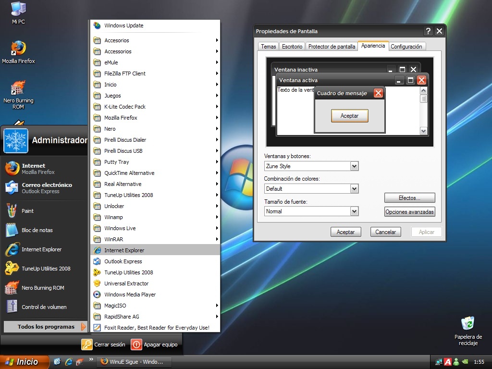Click the Inicio start button
Image resolution: width=492 pixels, height=369 pixels.
coord(25,362)
